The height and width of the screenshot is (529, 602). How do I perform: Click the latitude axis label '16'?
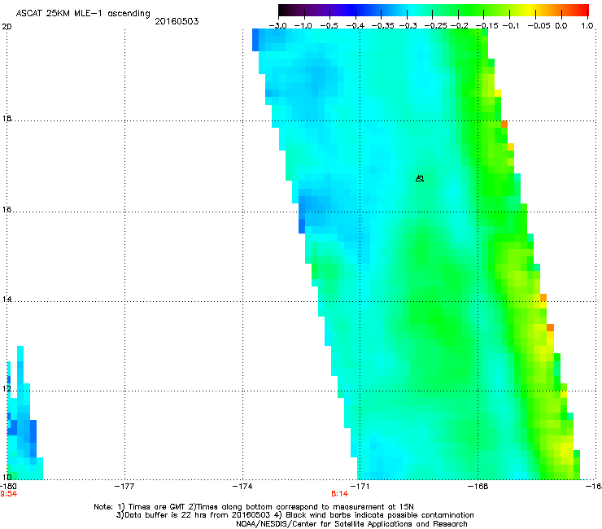coord(7,209)
